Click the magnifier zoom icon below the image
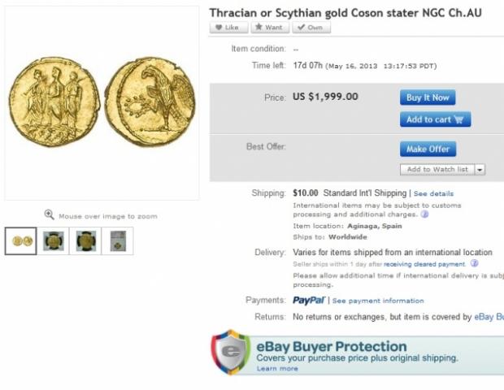The height and width of the screenshot is (390, 504). (x=49, y=215)
